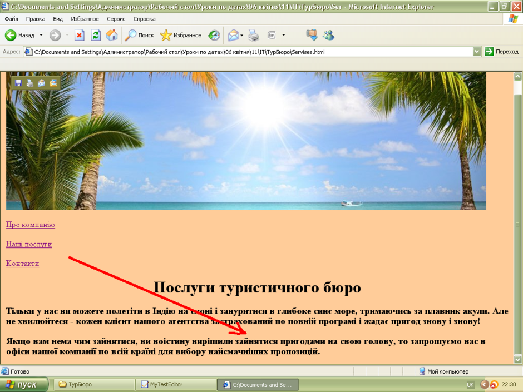Open the Назад history dropdown arrow
This screenshot has width=523, height=392.
pyautogui.click(x=41, y=35)
